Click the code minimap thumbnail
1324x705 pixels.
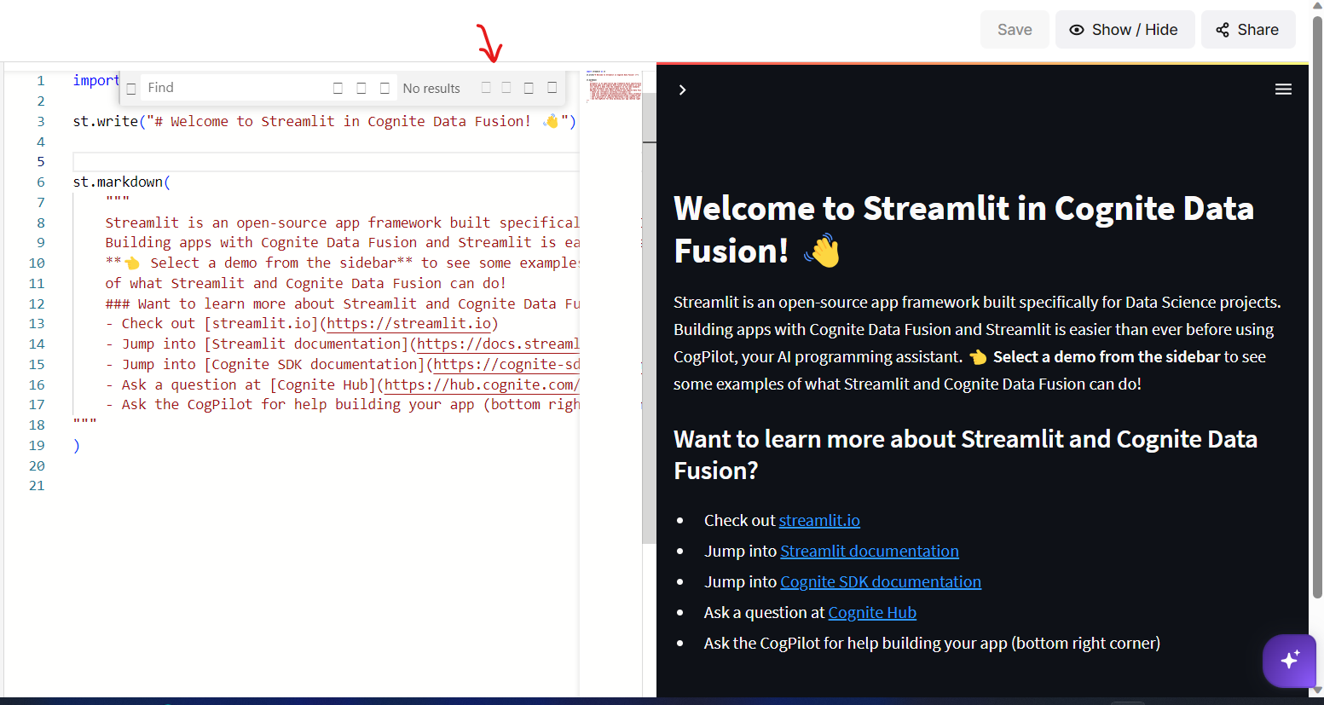pyautogui.click(x=614, y=86)
